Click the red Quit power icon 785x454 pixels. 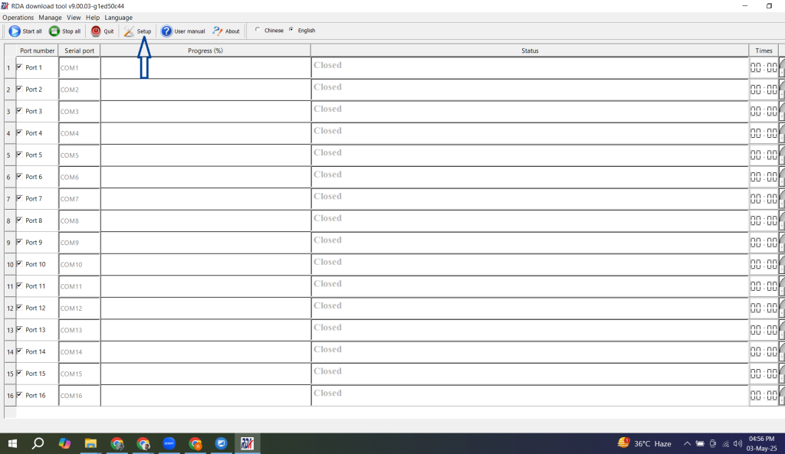tap(96, 31)
